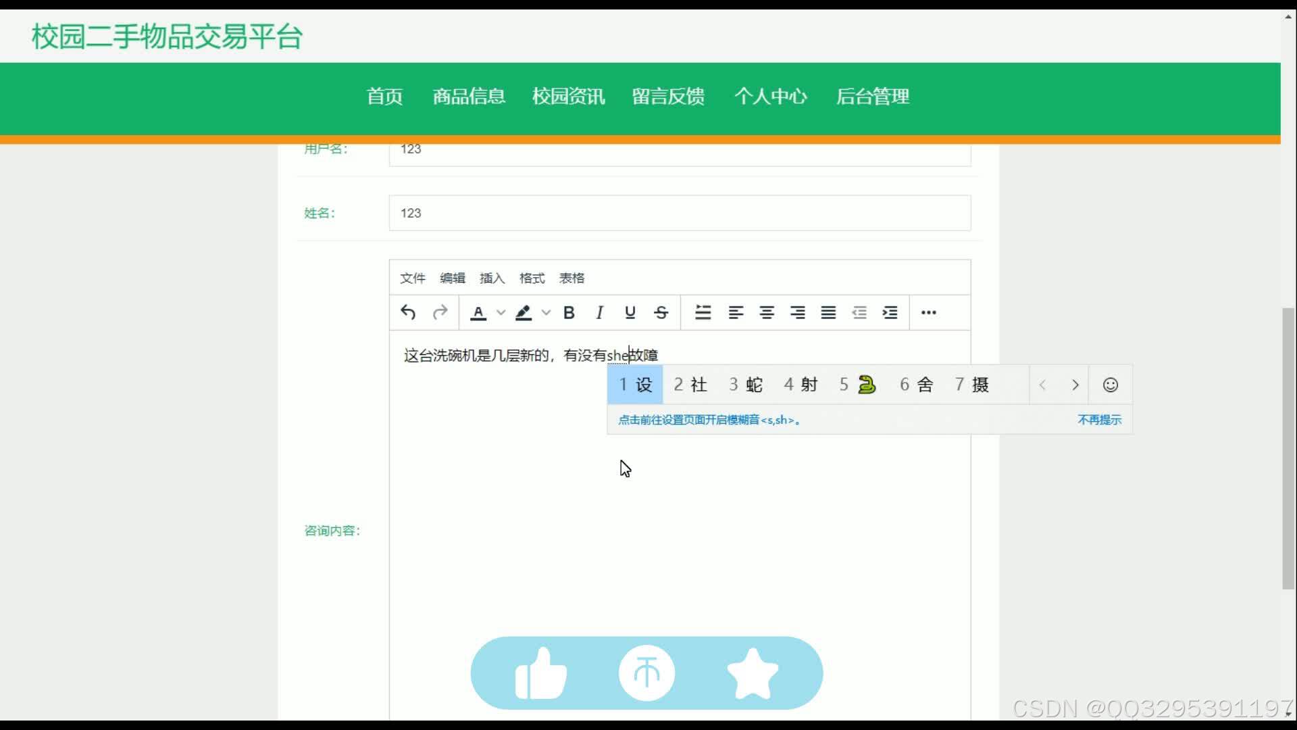Open the 表格 editor menu
Image resolution: width=1297 pixels, height=730 pixels.
point(572,278)
